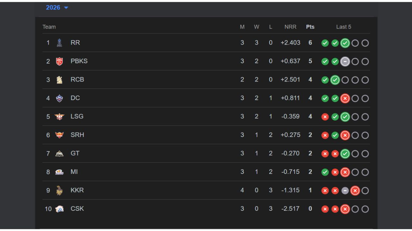Click the RR team logo

pyautogui.click(x=59, y=43)
